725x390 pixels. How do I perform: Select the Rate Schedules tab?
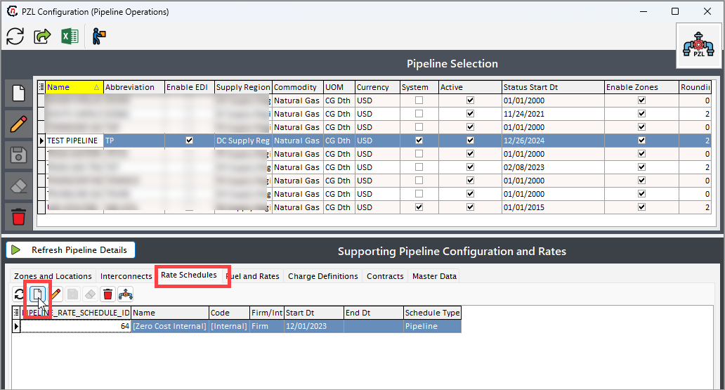click(x=189, y=275)
